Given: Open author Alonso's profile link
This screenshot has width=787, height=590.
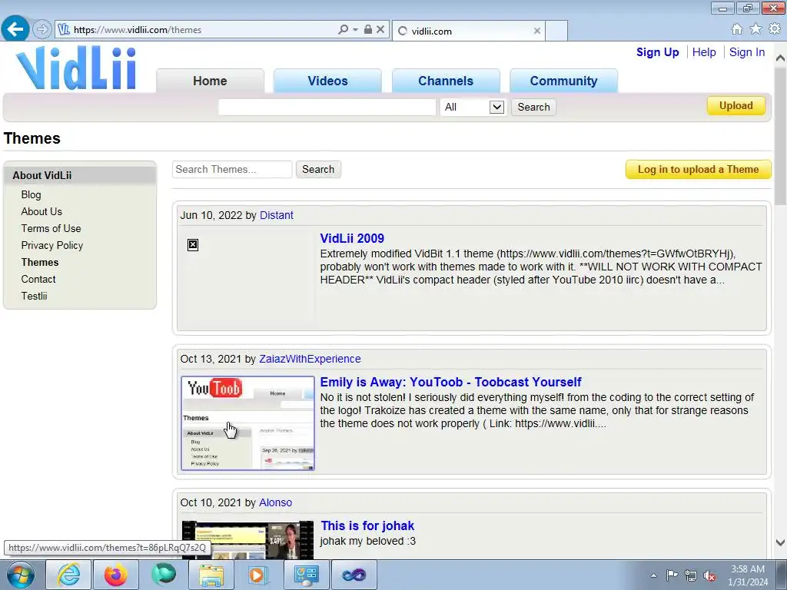Looking at the screenshot, I should click(x=275, y=502).
